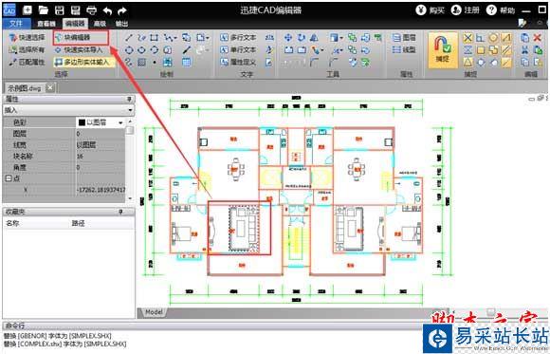Switch to the 高级 tab
This screenshot has height=354, width=550.
[100, 24]
